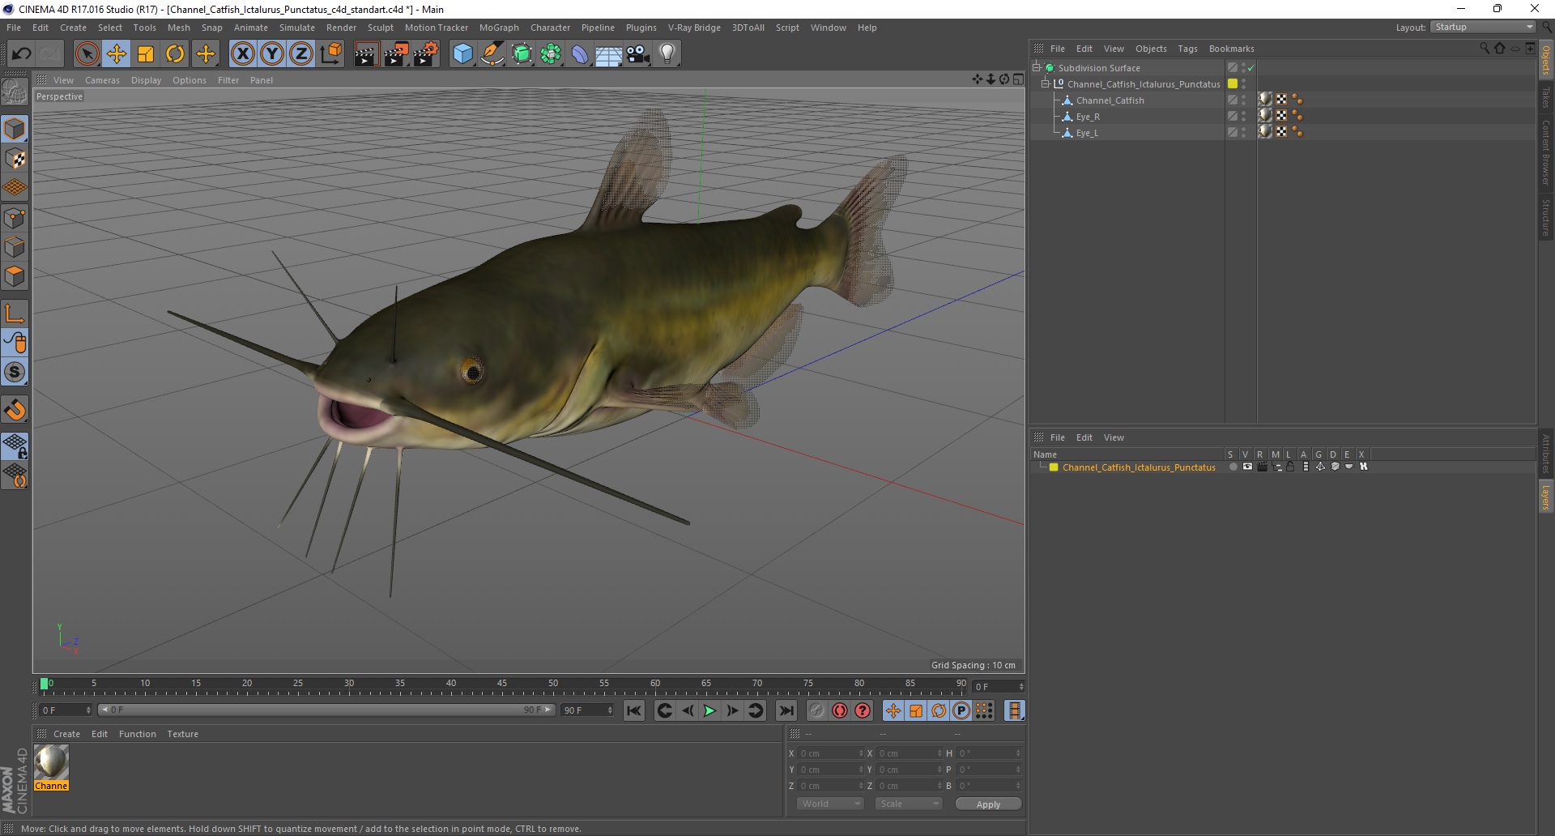
Task: Activate the Scale tool
Action: tap(146, 54)
